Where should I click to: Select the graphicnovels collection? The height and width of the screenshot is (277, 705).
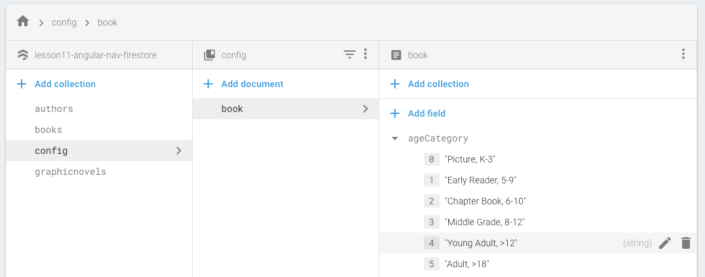(70, 172)
